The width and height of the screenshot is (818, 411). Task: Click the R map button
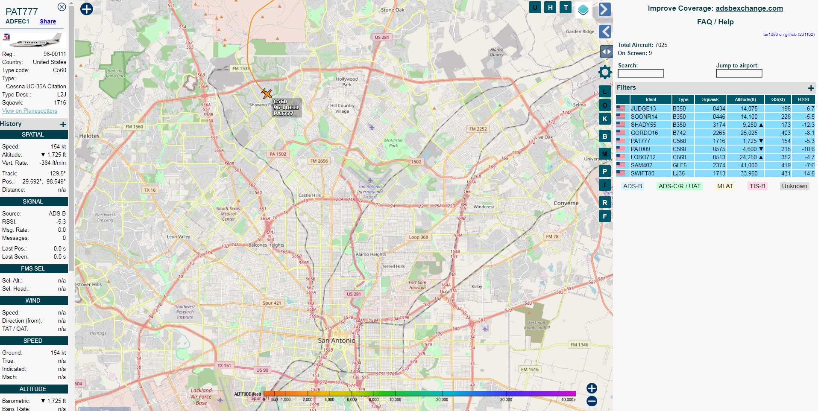[x=604, y=203]
